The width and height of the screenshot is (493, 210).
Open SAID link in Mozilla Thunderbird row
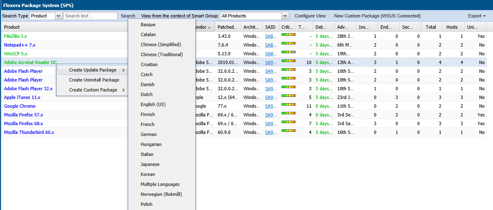[271, 133]
